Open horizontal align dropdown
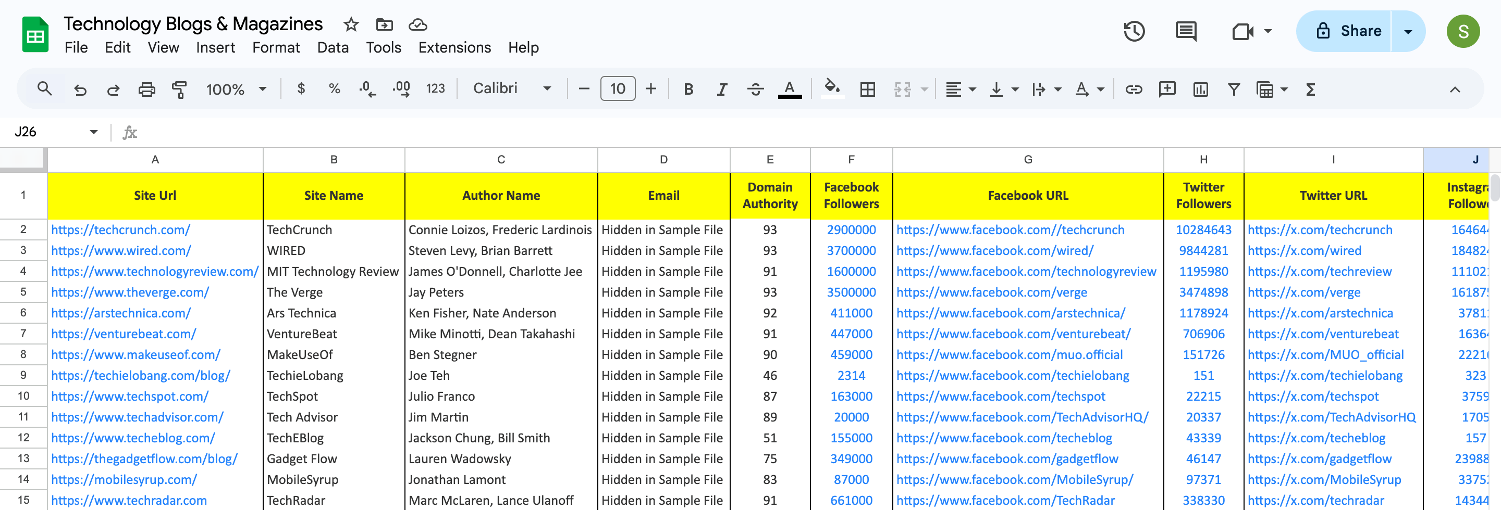Screen dimensions: 1501x510 click(x=960, y=89)
